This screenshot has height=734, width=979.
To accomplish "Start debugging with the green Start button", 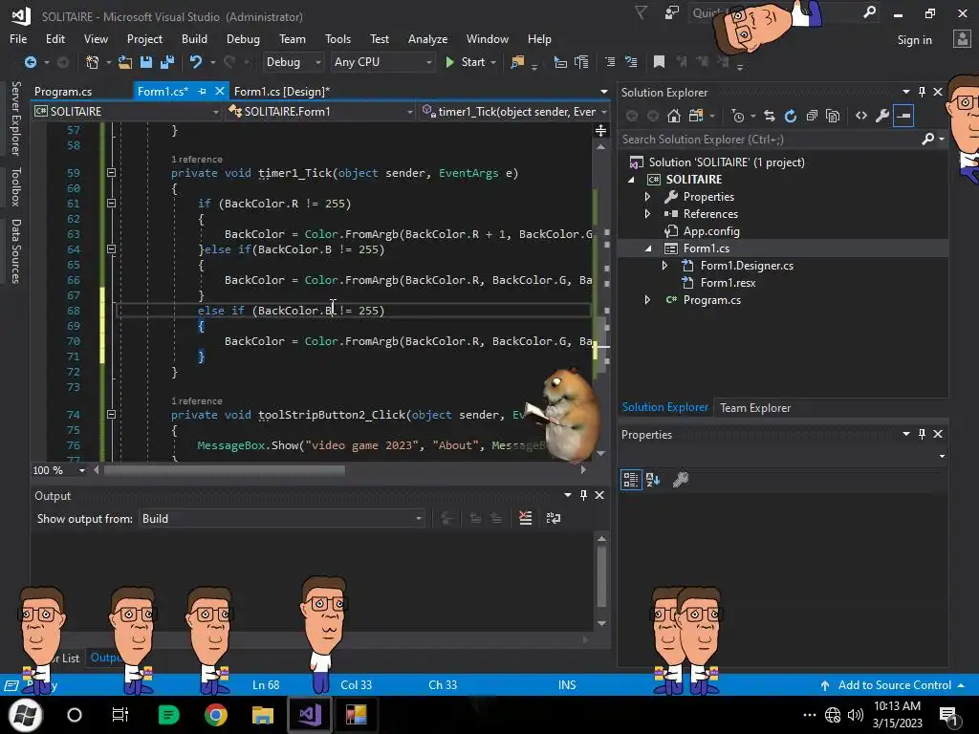I will click(466, 62).
